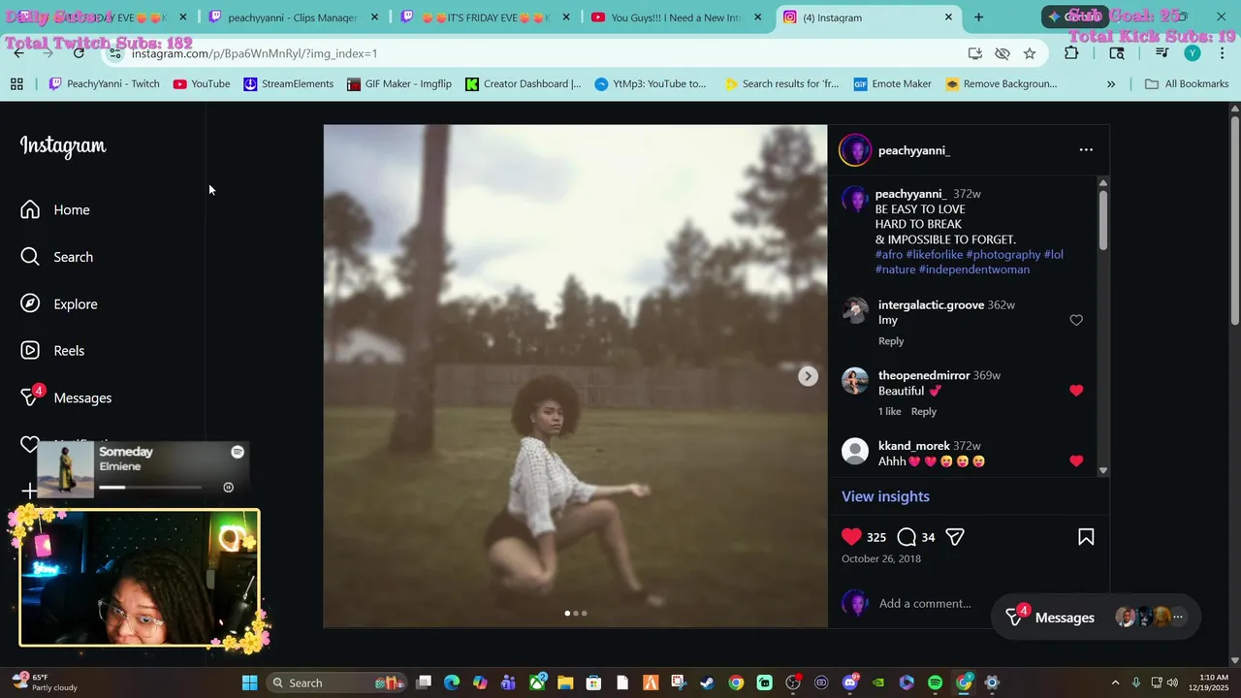Open Messages from the sidebar
Viewport: 1241px width, 698px height.
click(66, 397)
